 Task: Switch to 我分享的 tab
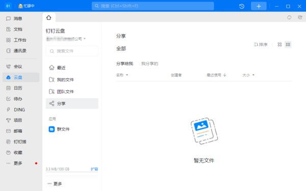149,64
